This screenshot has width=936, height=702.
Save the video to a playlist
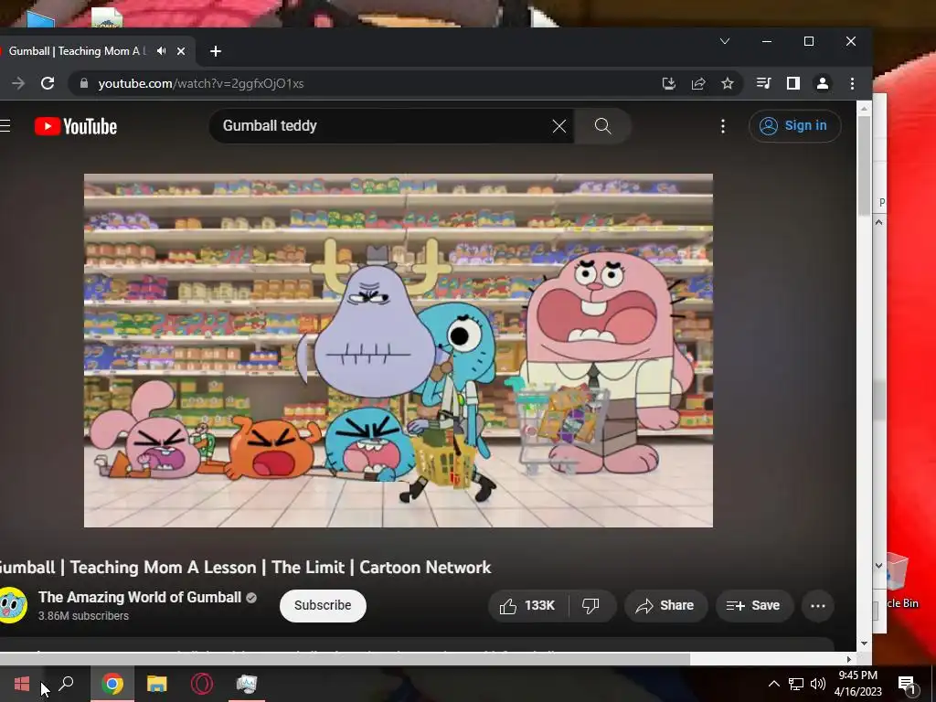[754, 606]
